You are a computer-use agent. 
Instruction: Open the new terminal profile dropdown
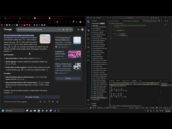pos(162,81)
